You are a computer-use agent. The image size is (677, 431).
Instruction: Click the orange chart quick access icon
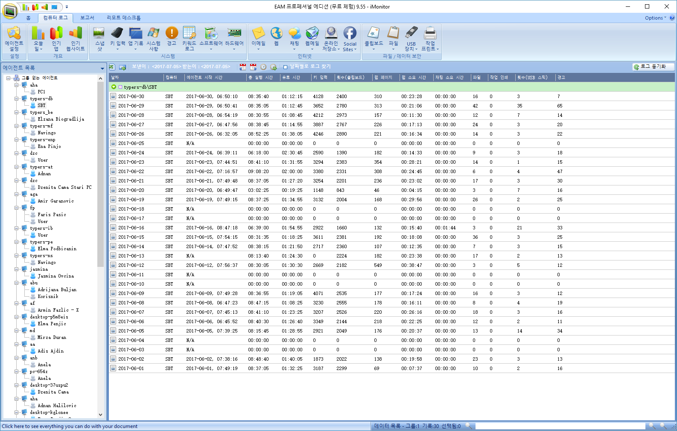pos(45,7)
